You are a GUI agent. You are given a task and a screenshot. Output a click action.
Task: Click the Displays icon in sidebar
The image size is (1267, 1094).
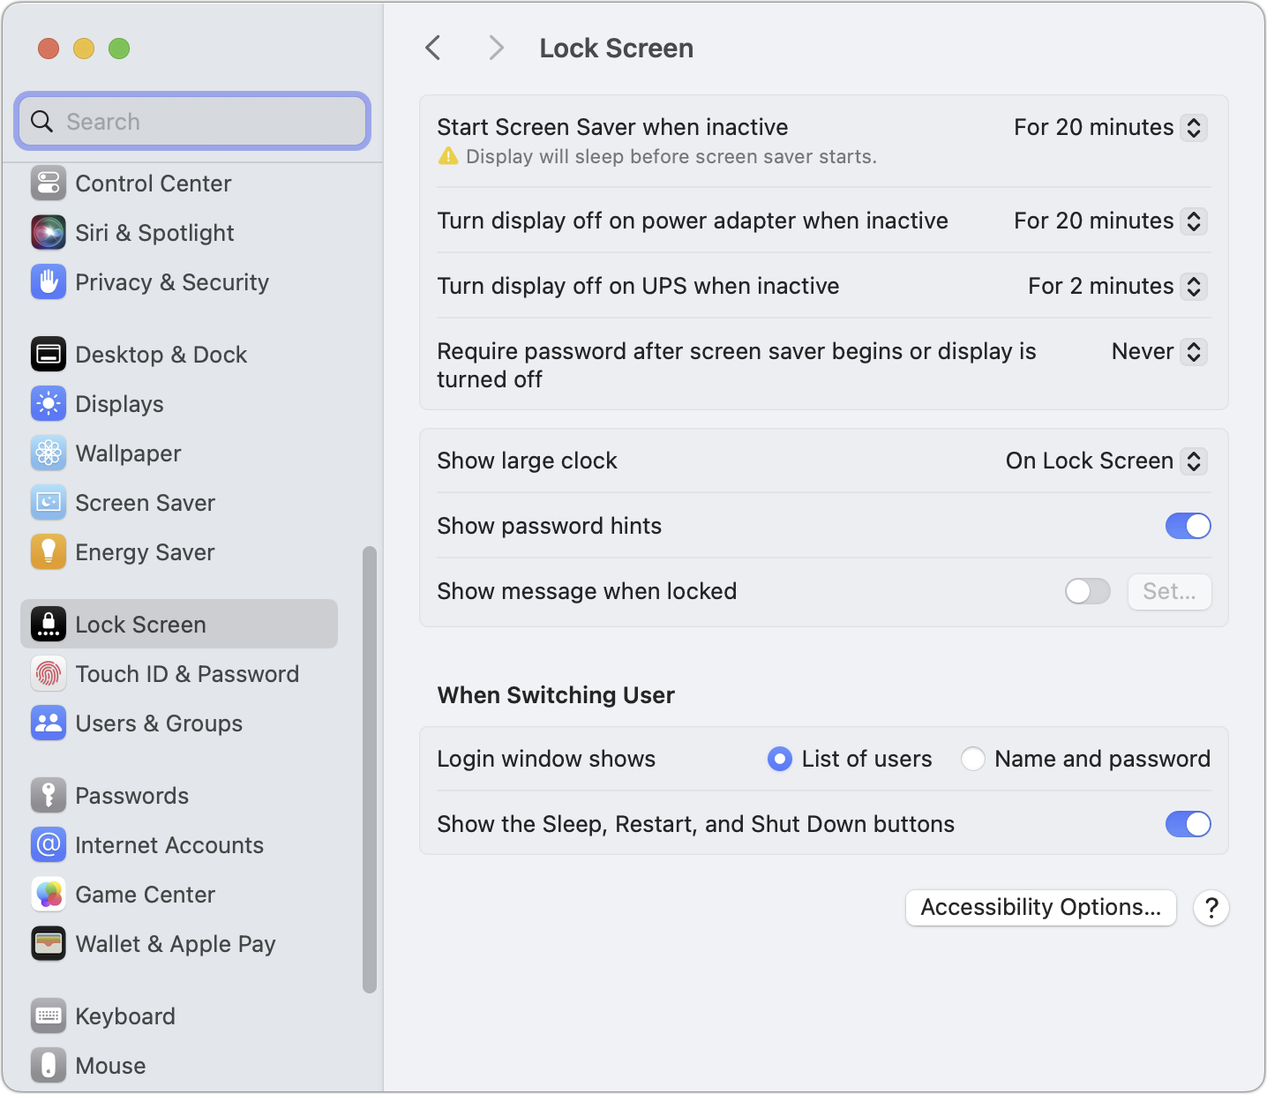(49, 403)
